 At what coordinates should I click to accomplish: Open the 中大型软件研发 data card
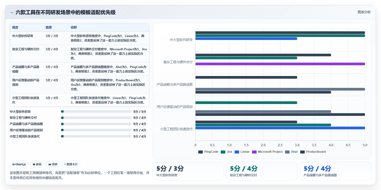(188, 171)
